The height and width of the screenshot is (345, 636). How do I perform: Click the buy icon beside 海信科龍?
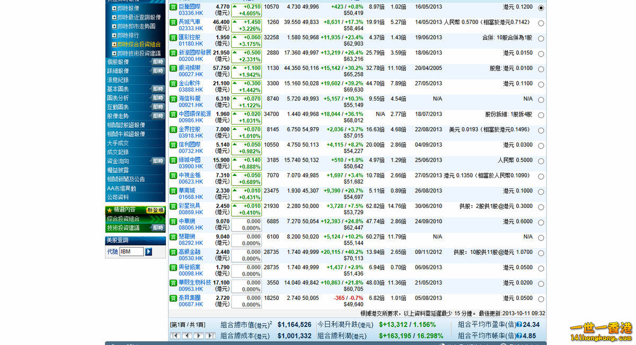(173, 99)
